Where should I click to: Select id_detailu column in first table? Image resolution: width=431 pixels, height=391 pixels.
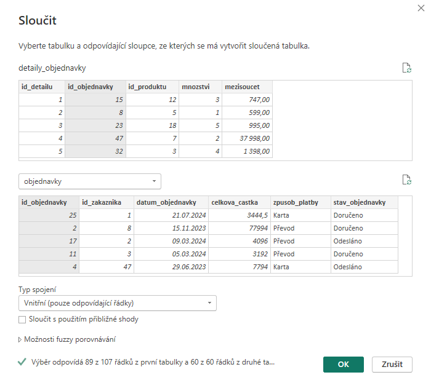click(41, 87)
